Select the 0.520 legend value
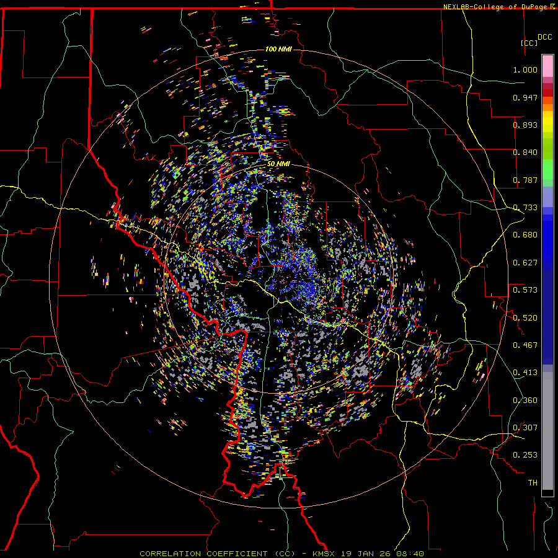 (525, 318)
